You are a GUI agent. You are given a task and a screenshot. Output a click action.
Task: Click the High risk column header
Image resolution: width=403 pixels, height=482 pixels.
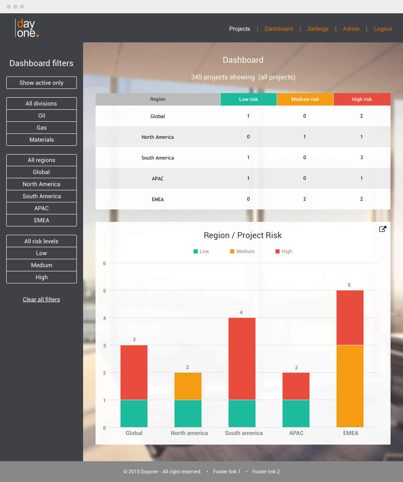[362, 99]
